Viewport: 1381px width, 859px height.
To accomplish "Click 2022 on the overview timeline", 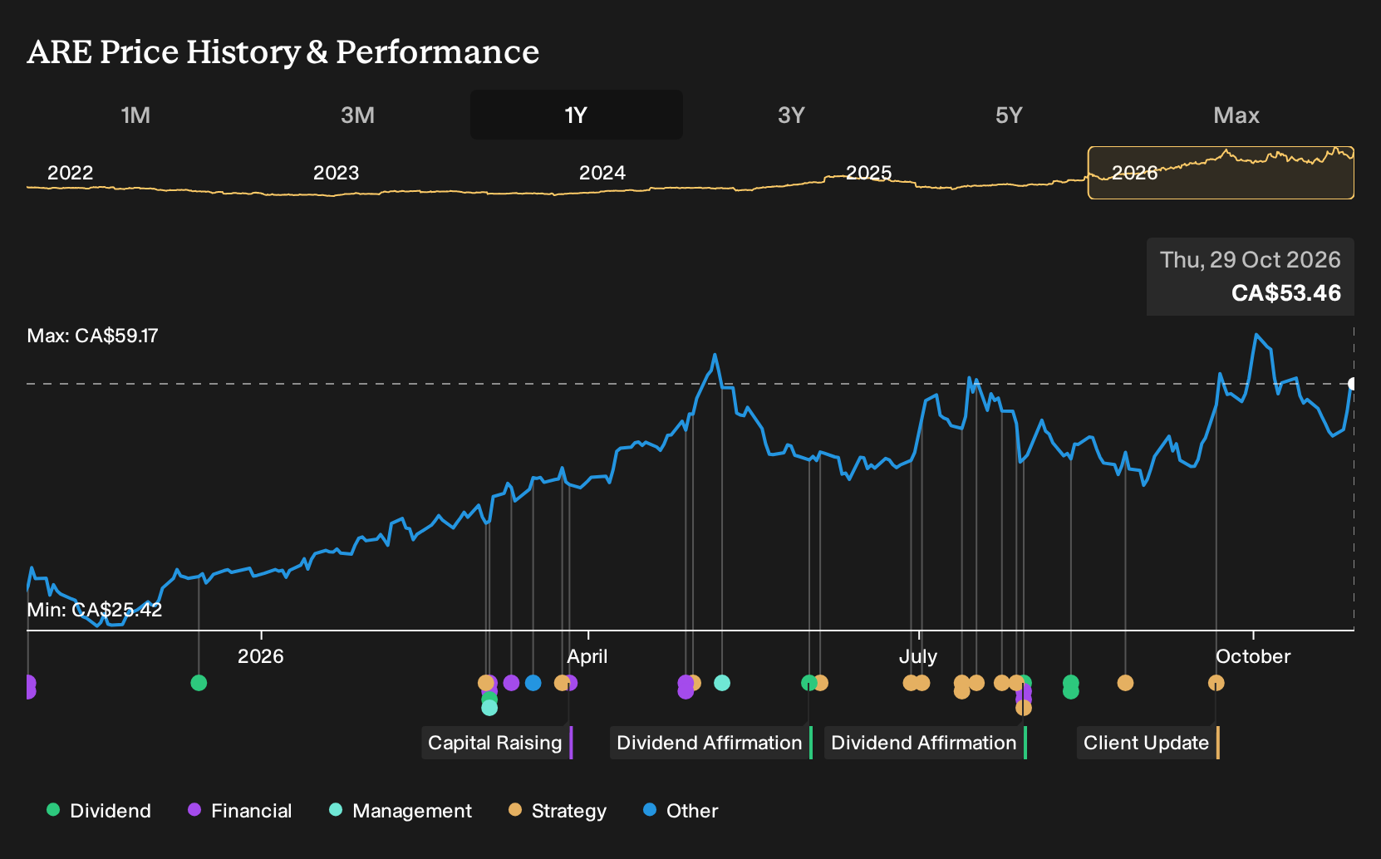I will coord(71,173).
